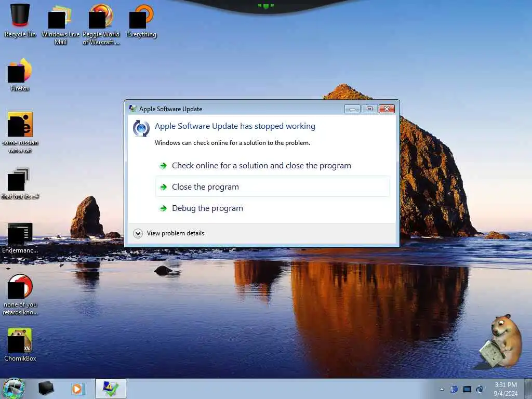Open the black box taskbar icon

[46, 389]
